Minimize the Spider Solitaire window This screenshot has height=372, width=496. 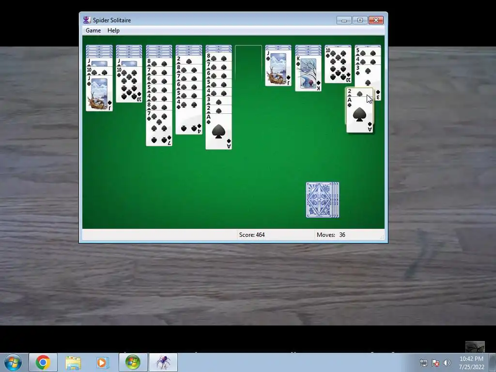[344, 20]
